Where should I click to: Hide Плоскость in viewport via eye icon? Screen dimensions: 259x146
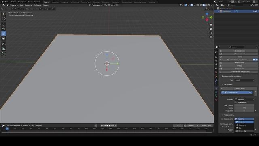coord(254,11)
